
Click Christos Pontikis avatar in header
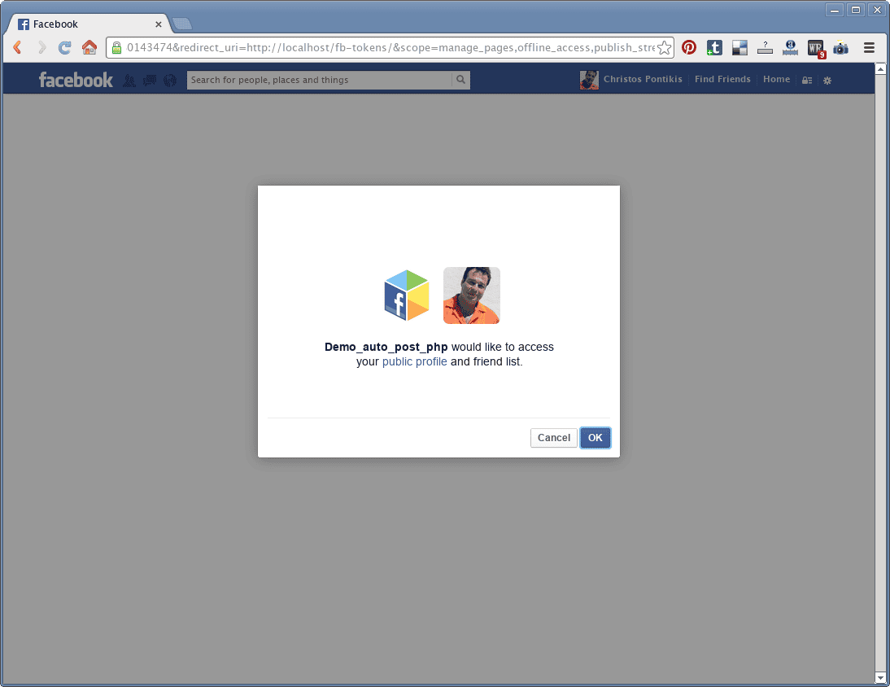coord(589,80)
